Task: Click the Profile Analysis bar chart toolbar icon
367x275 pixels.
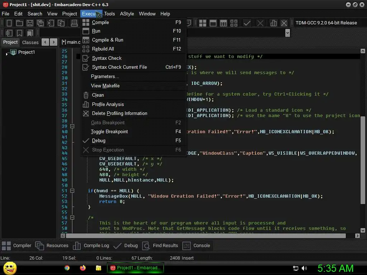Action: pyautogui.click(x=273, y=23)
